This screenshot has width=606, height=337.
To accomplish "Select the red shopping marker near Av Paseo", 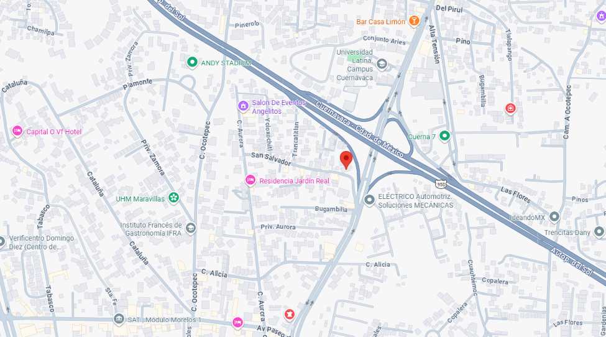I will (289, 314).
